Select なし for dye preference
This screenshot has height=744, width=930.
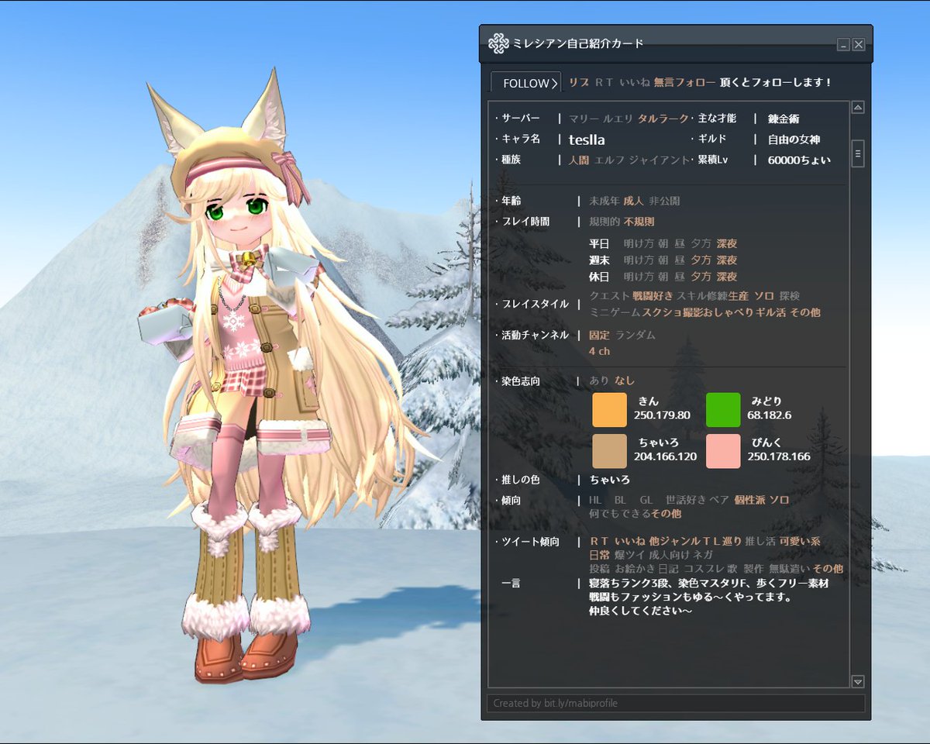tap(625, 381)
